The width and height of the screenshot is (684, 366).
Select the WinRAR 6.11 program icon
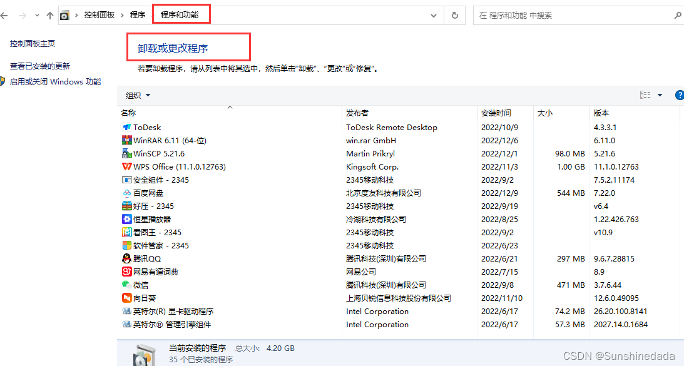coord(128,140)
